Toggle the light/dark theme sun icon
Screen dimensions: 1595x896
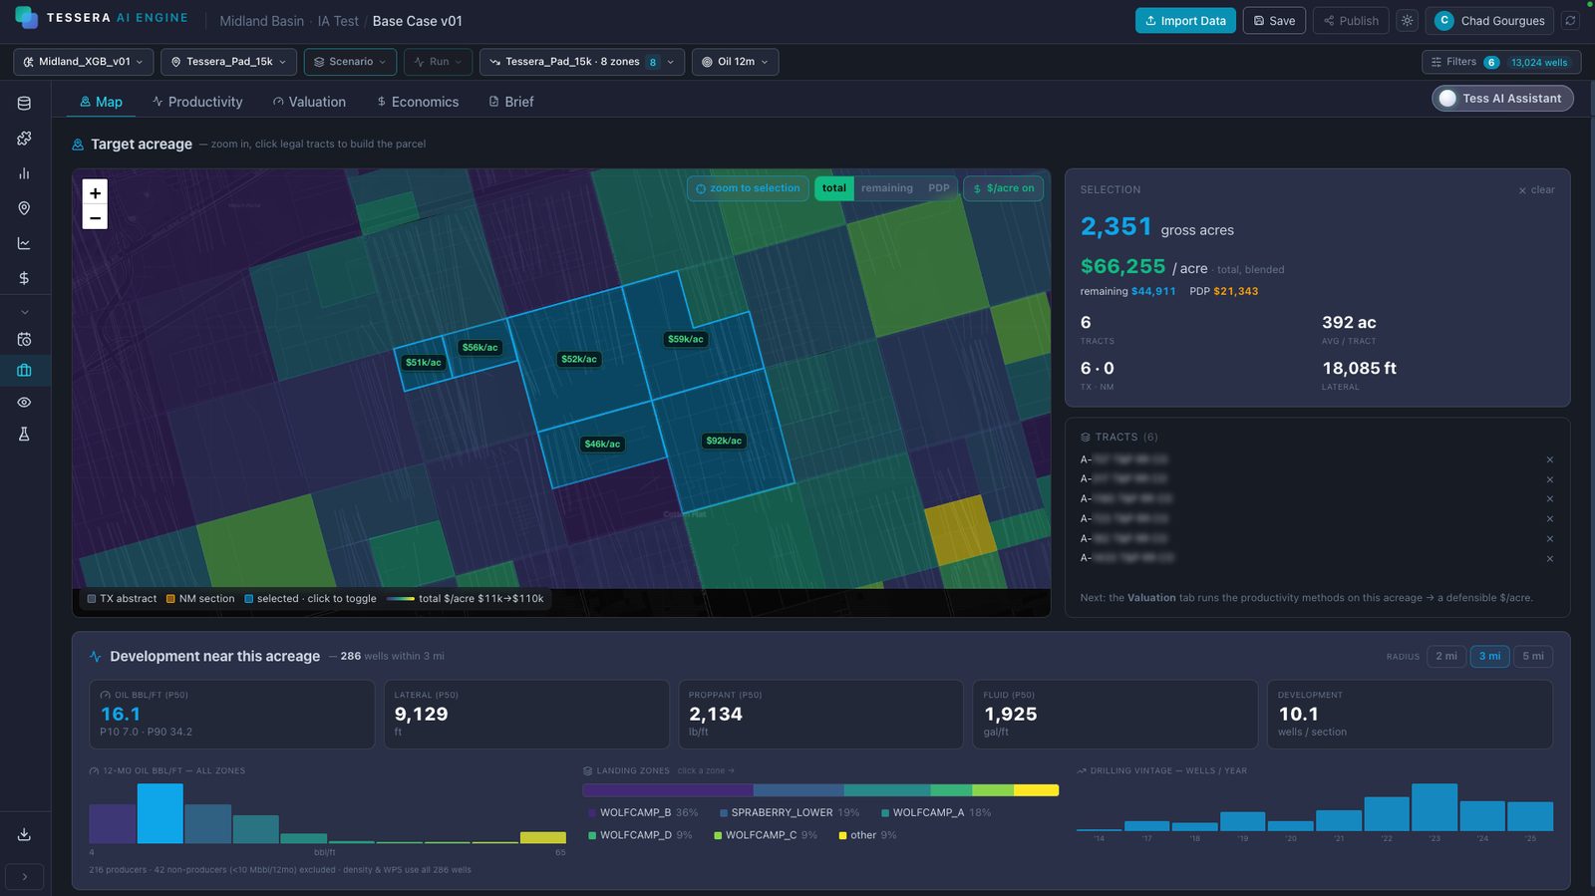coord(1407,20)
